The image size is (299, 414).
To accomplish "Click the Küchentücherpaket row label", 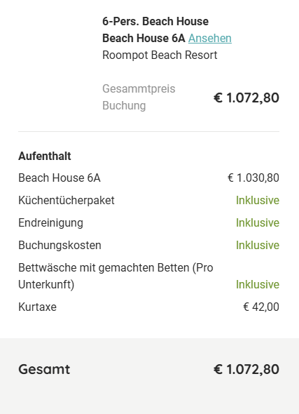I will 67,200.
